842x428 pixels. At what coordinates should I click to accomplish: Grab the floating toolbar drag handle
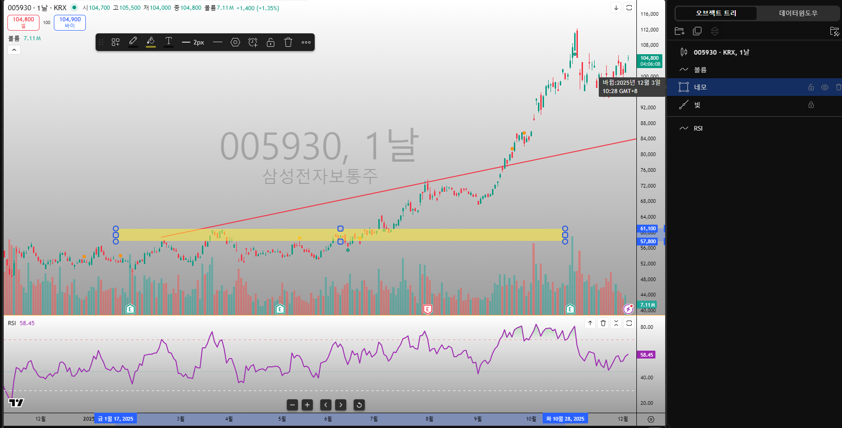[x=101, y=42]
